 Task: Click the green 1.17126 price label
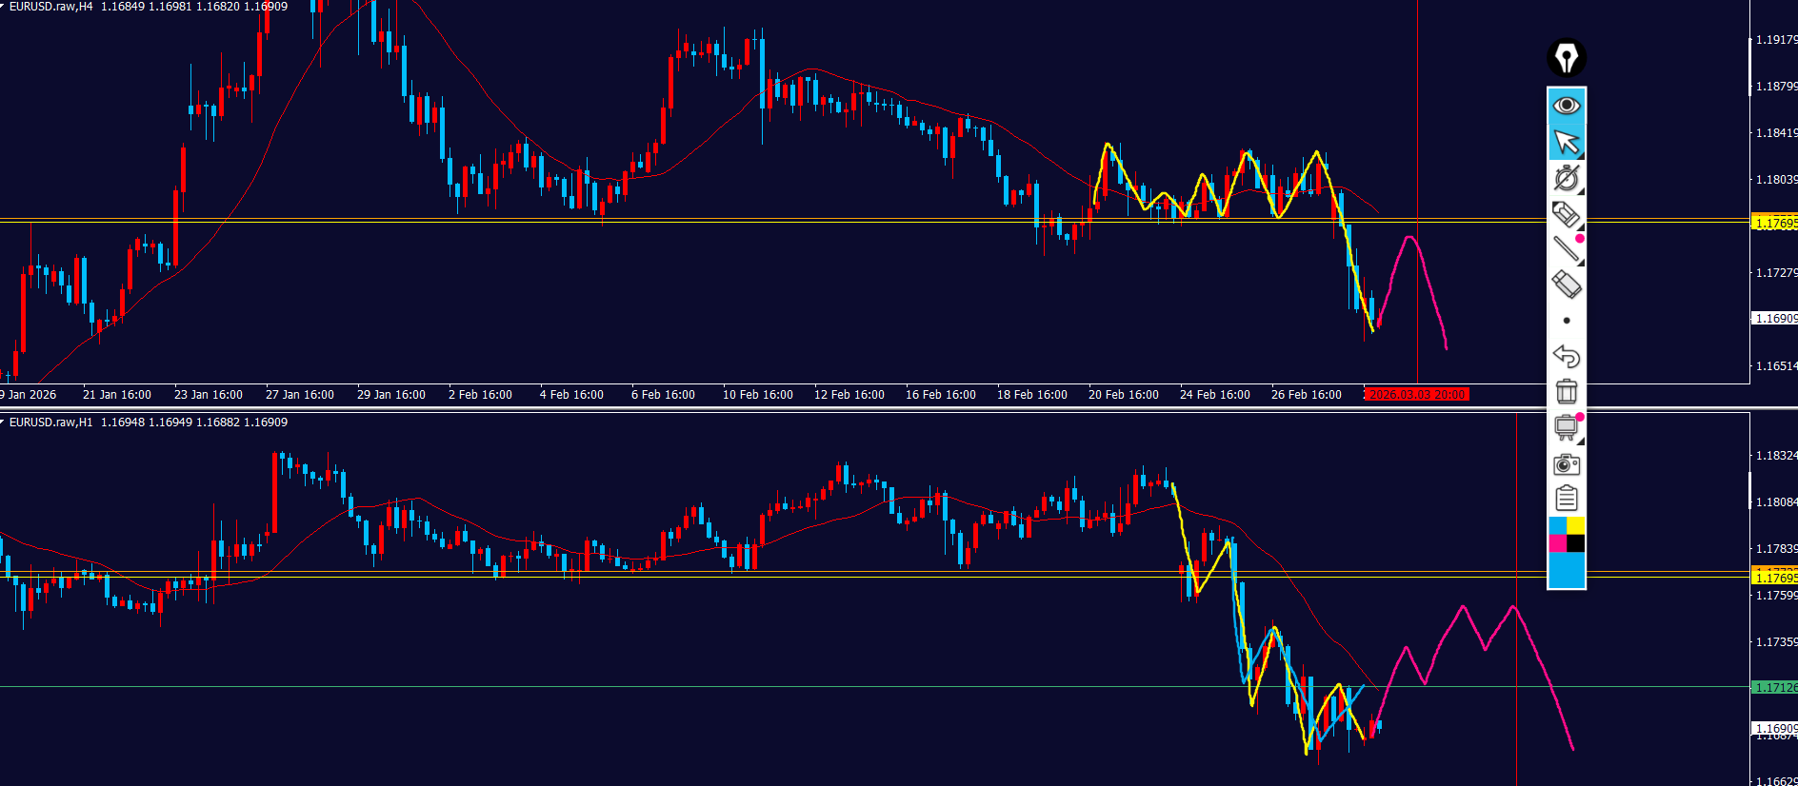pos(1775,687)
